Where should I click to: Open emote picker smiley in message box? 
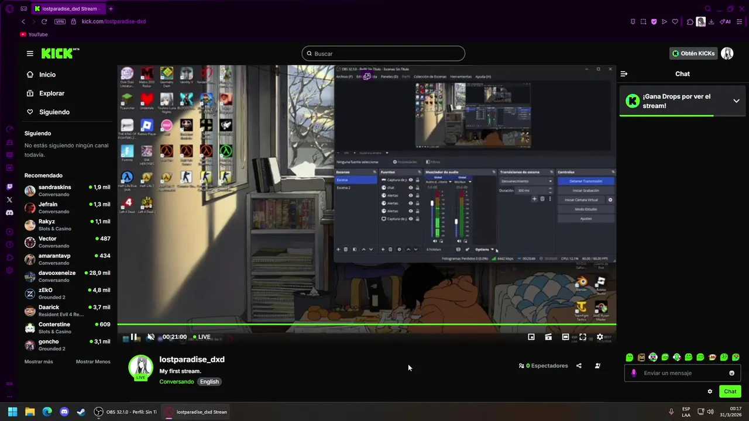[x=731, y=373]
